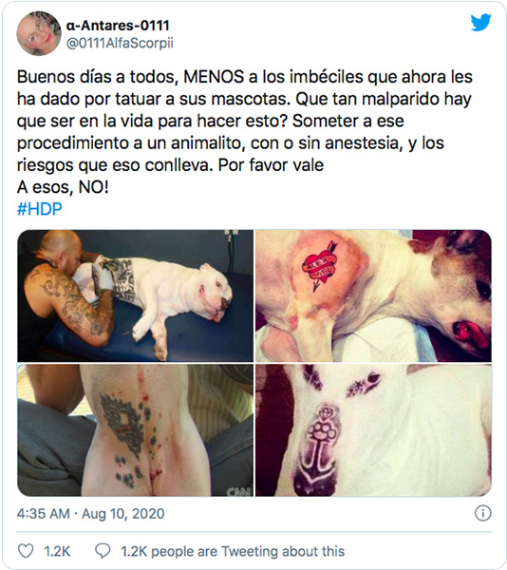Image resolution: width=507 pixels, height=570 pixels.
Task: Open the red heart tattoo dog photo
Action: coord(373,295)
